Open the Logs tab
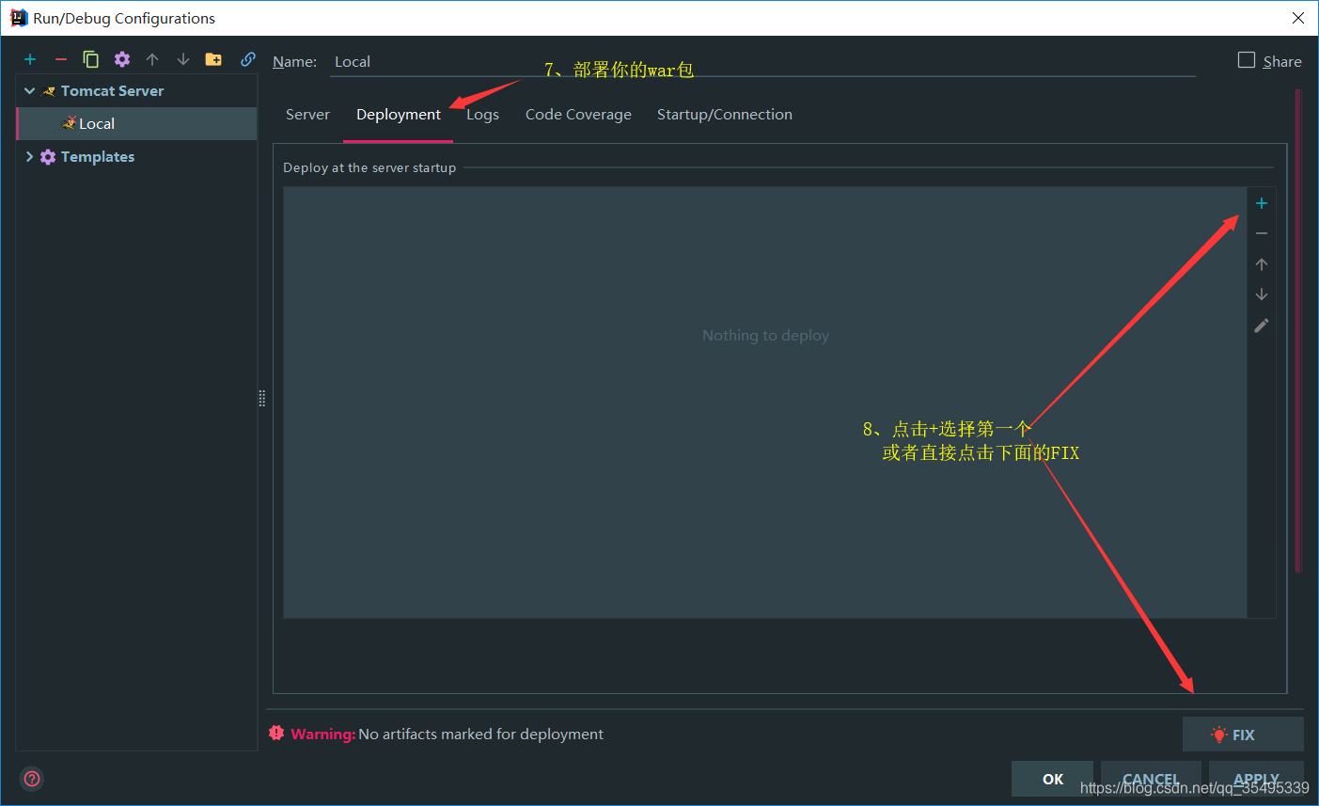 point(482,115)
